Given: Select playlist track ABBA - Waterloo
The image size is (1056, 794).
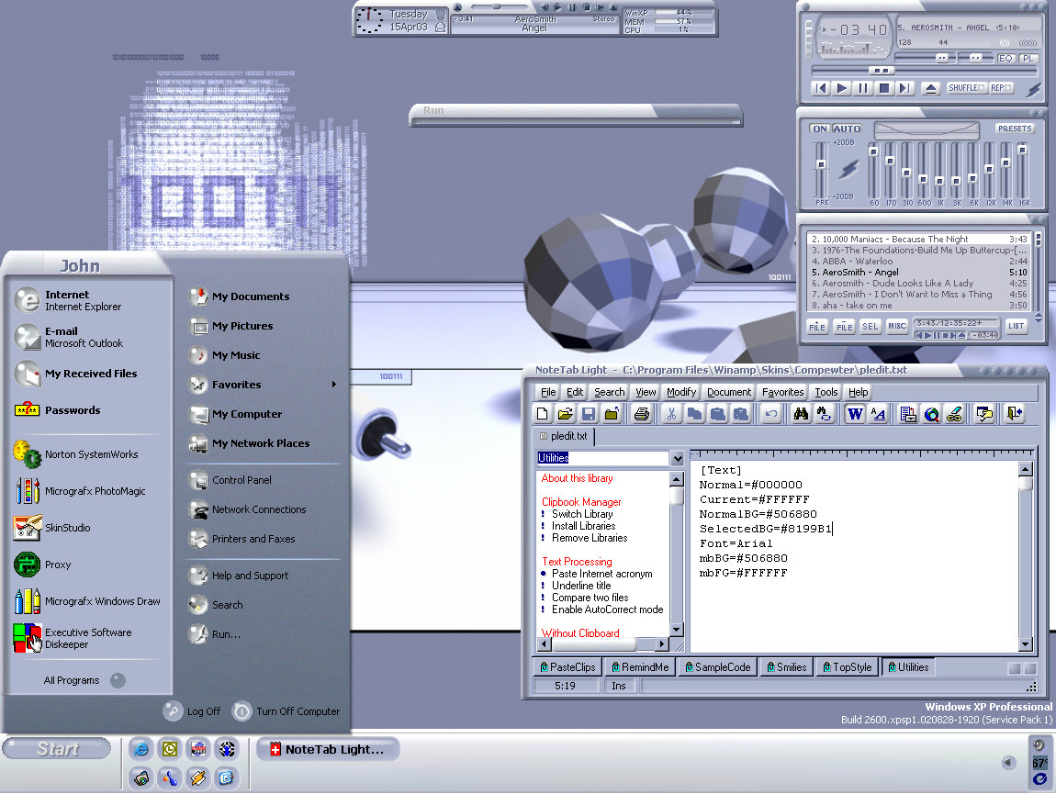Looking at the screenshot, I should (918, 262).
